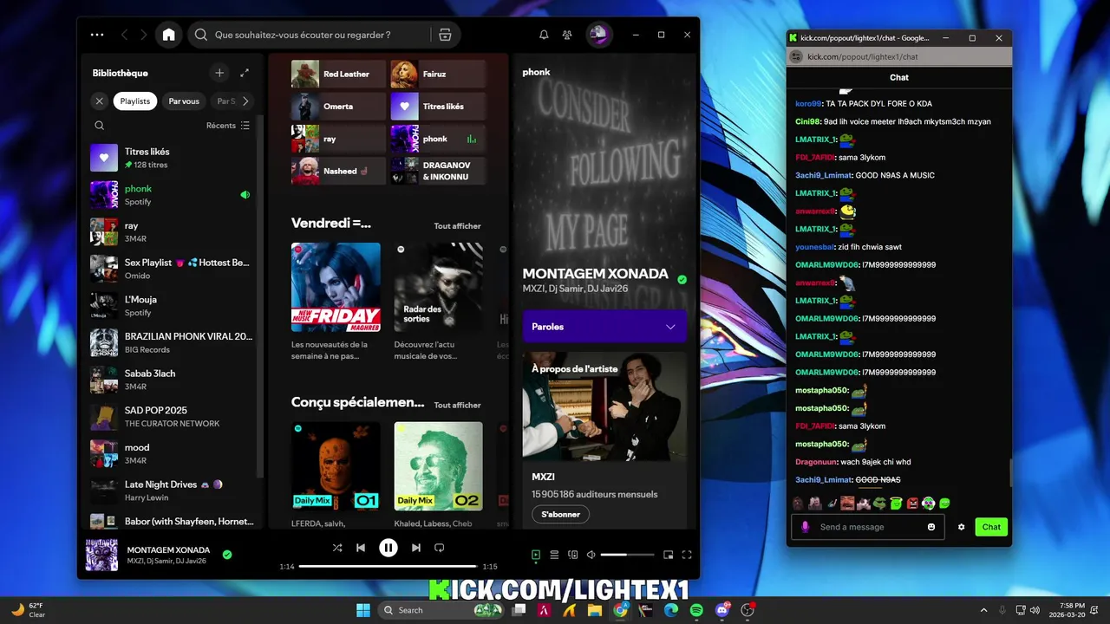Open MXZI artist link in about section
Viewport: 1110px width, 624px height.
click(544, 477)
